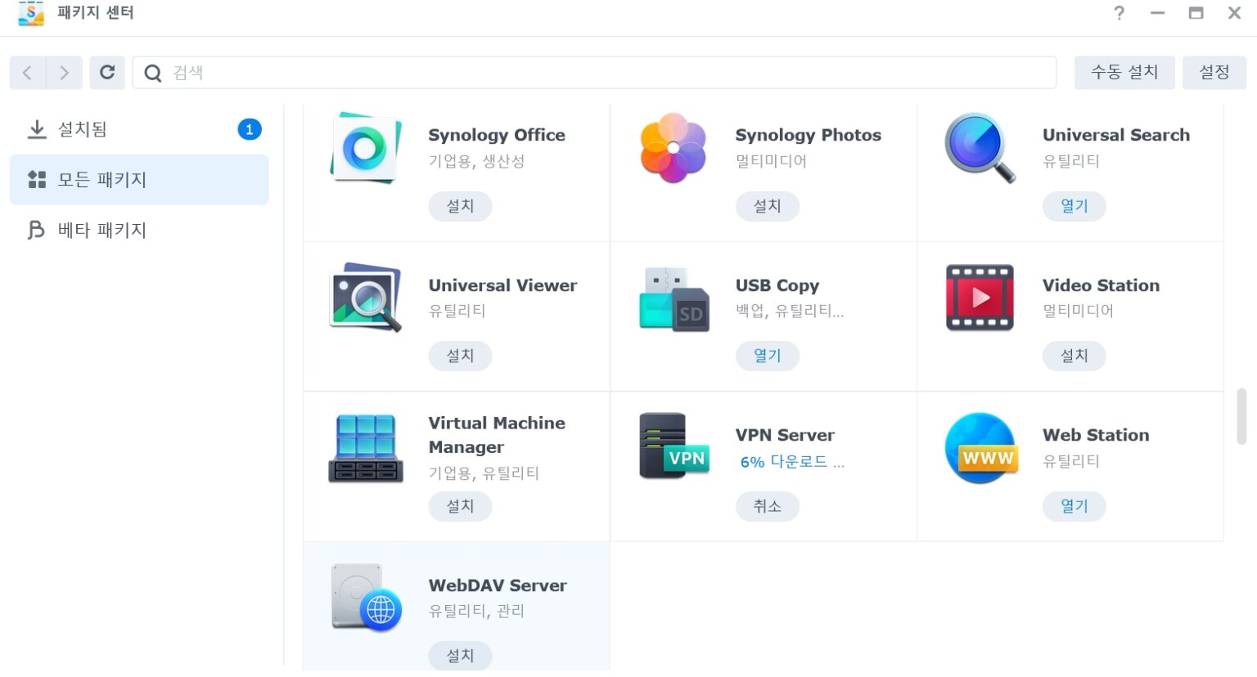Viewport: 1257px width, 677px height.
Task: Click the Synology Photos flower icon
Action: pos(673,148)
